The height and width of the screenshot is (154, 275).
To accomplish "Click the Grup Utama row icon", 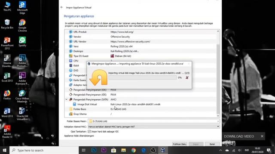I will (70, 114).
